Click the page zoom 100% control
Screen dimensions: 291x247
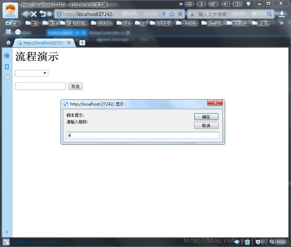click(278, 242)
